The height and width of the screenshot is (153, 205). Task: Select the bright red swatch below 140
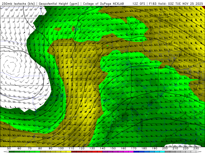(100, 151)
